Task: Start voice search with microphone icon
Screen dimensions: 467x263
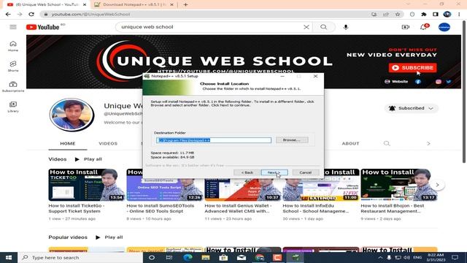Action: tap(345, 27)
